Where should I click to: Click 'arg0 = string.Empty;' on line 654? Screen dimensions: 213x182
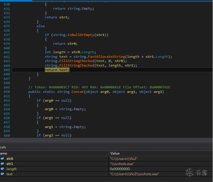(65, 109)
